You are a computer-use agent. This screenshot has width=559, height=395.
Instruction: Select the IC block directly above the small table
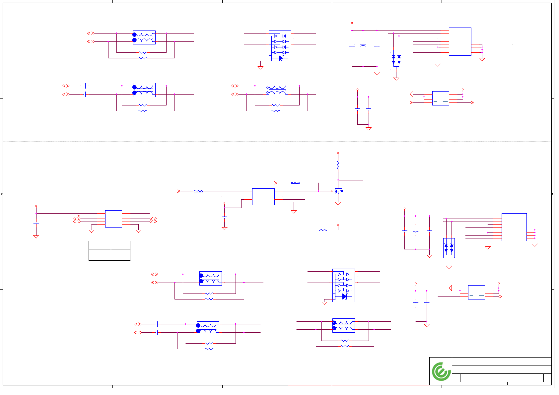[113, 219]
